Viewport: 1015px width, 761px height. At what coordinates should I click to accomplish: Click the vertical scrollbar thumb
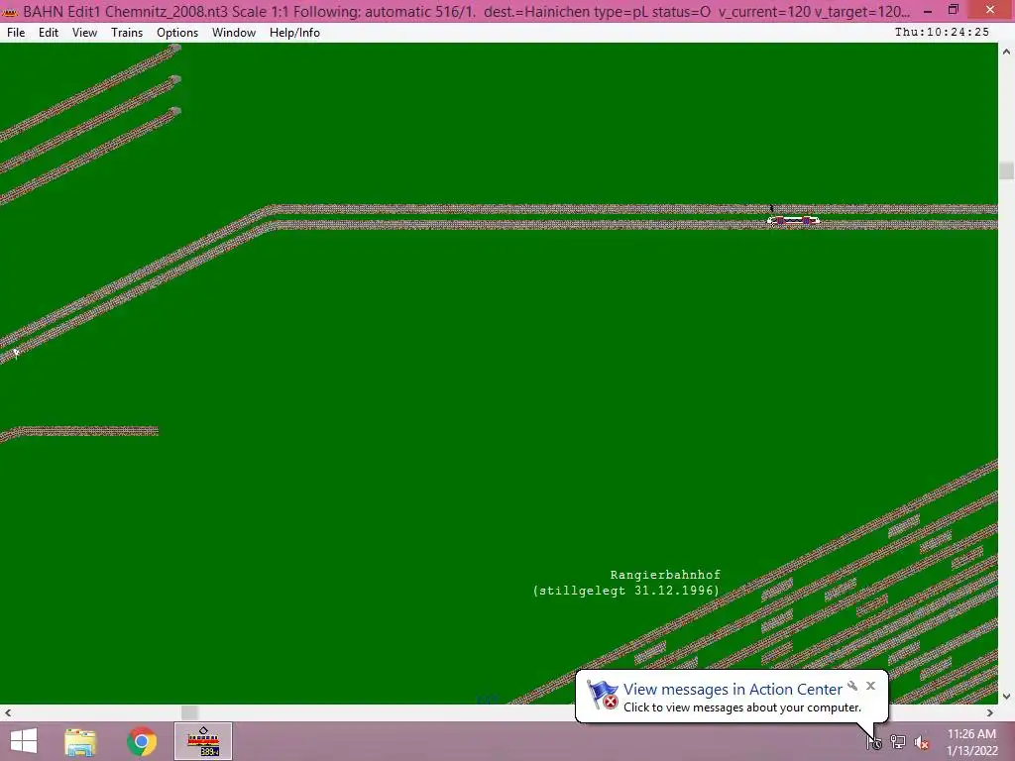tap(1006, 170)
